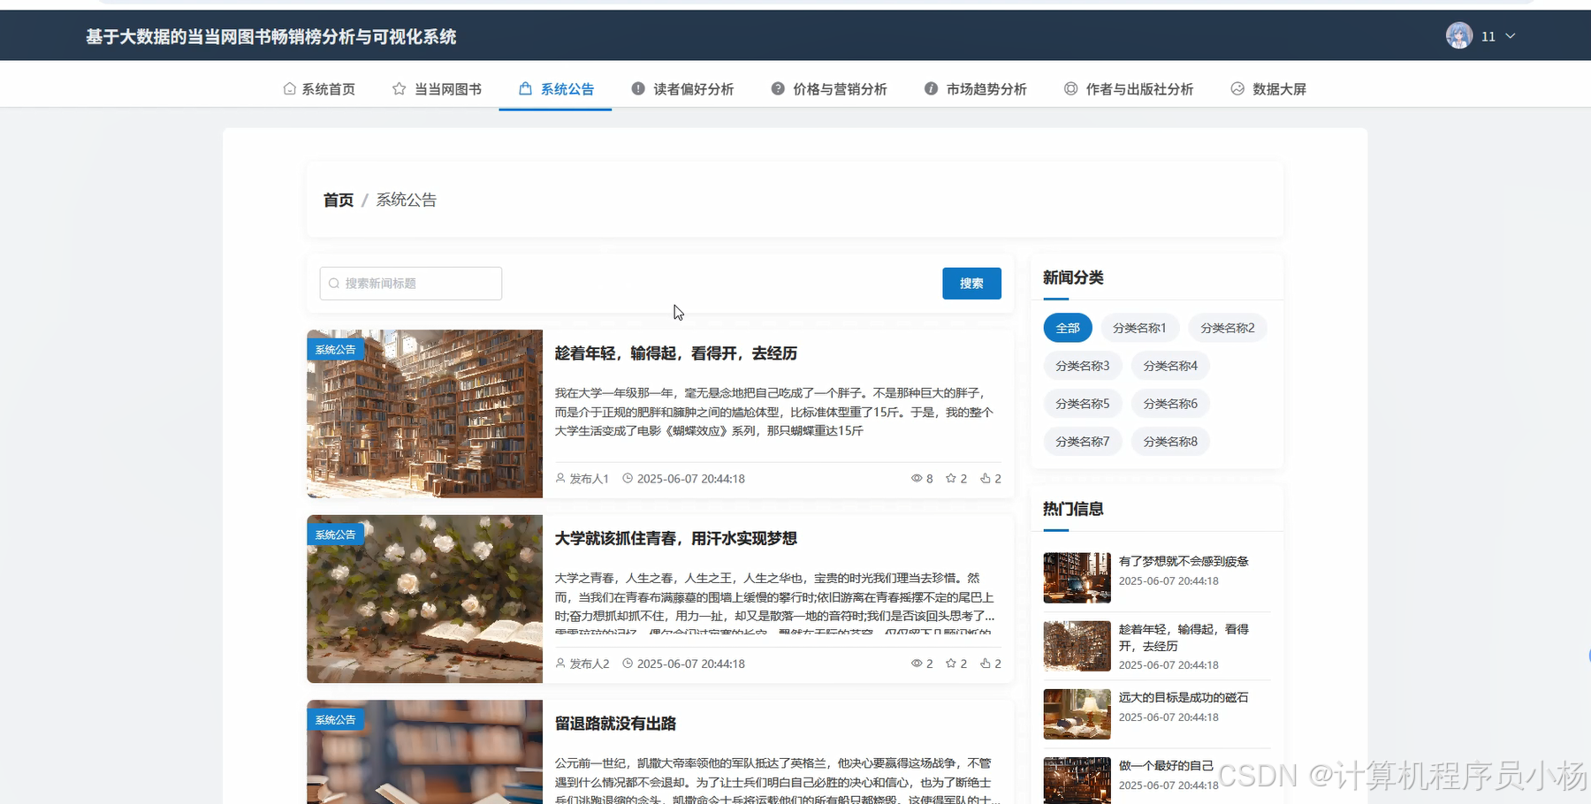Select the 分类名称3 tag
This screenshot has height=804, width=1591.
click(x=1083, y=366)
